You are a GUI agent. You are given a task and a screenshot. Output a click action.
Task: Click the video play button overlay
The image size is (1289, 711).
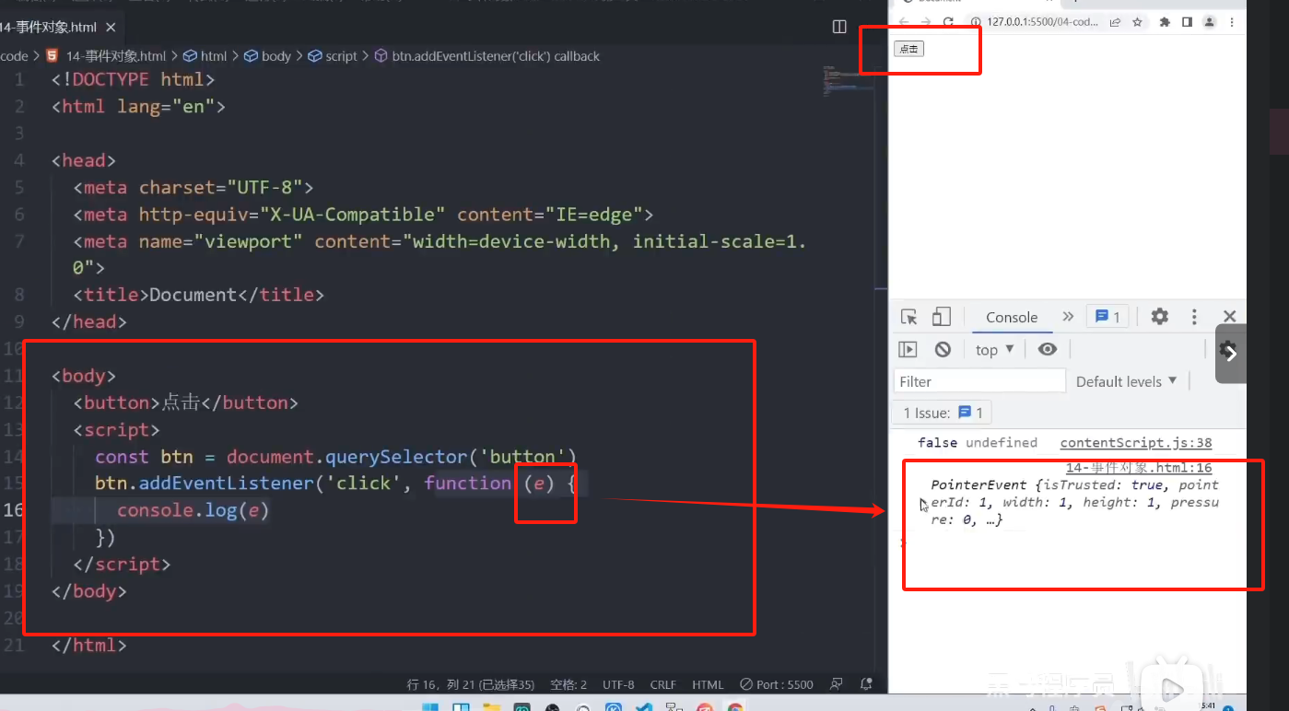point(1171,687)
